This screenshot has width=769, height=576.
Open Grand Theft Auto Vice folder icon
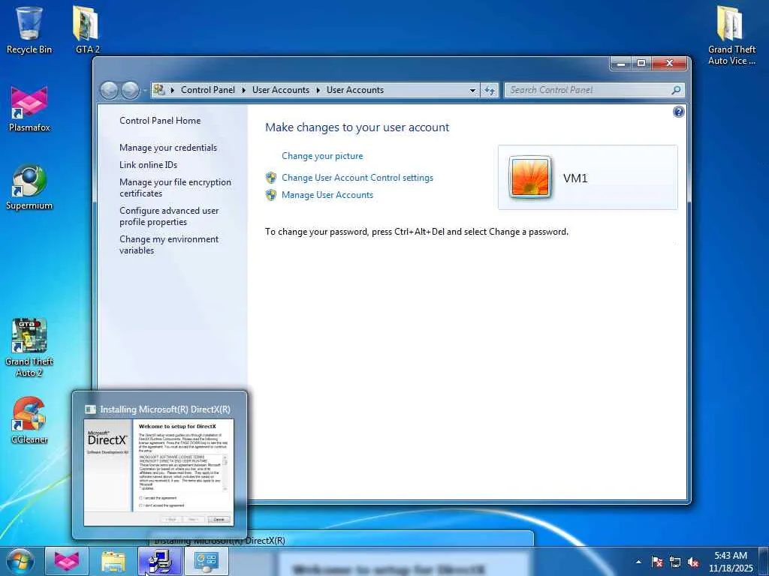pyautogui.click(x=731, y=34)
